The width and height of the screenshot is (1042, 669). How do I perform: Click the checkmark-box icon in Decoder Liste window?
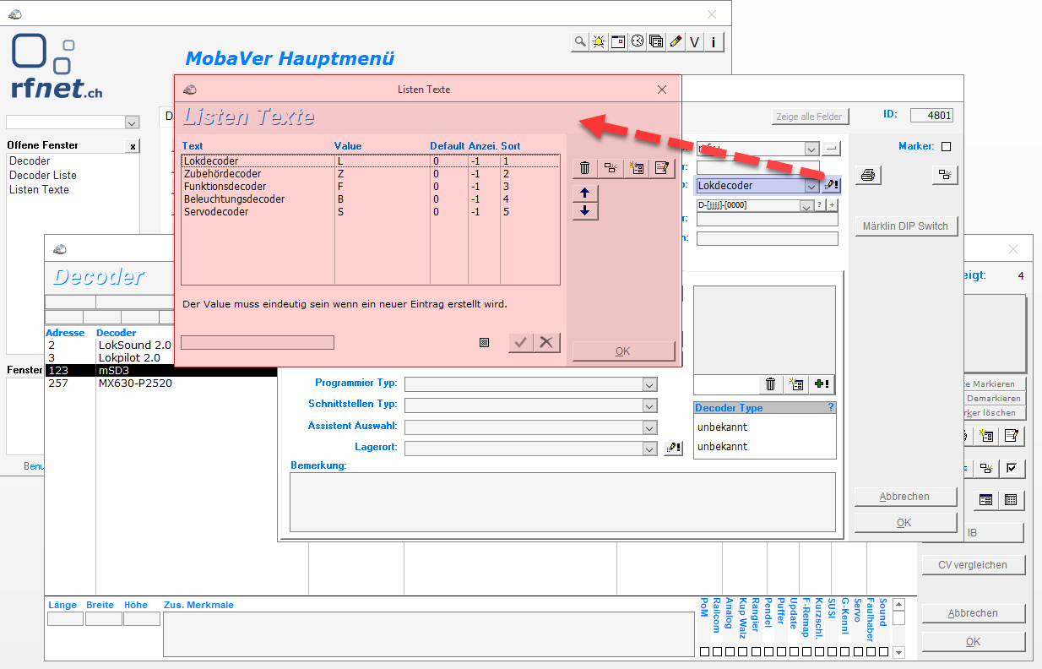pyautogui.click(x=1011, y=468)
